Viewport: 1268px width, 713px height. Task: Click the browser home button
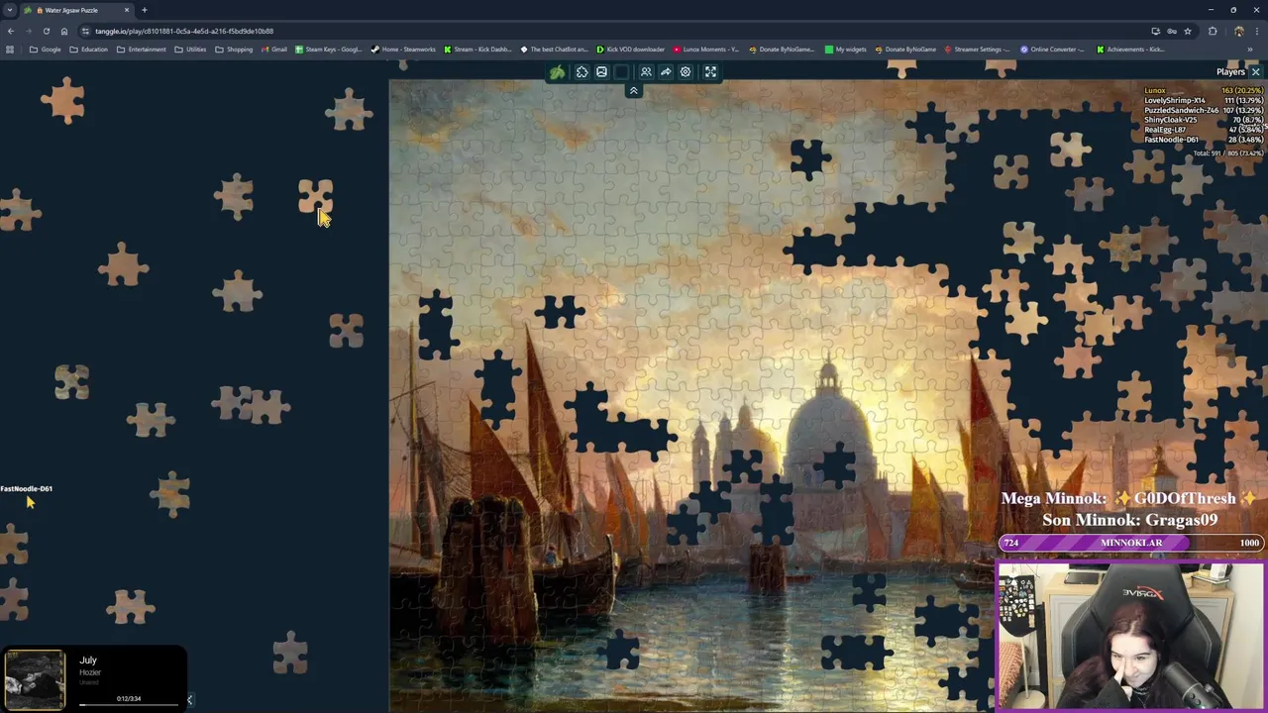(x=64, y=31)
